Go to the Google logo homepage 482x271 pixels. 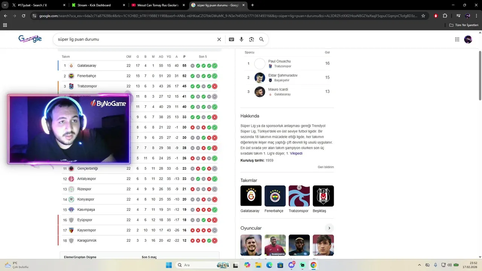tap(30, 39)
